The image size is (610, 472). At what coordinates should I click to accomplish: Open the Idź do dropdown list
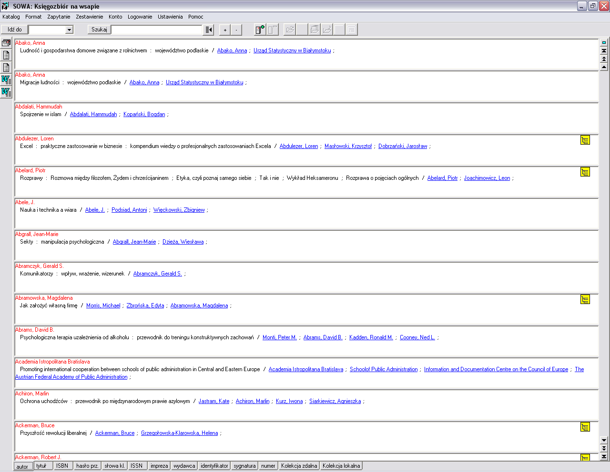(69, 29)
